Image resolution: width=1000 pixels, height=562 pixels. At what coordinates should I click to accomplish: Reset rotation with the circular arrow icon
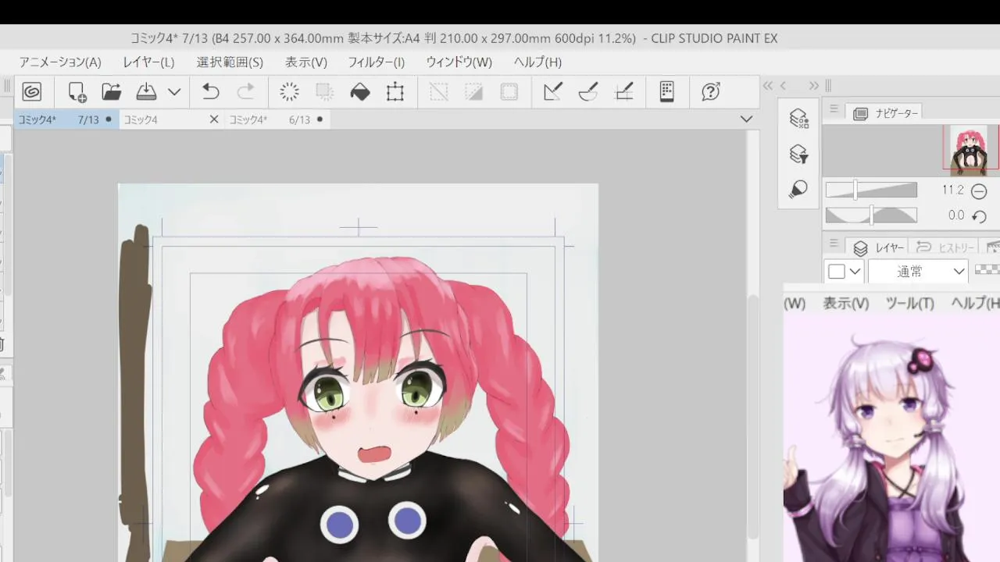coord(979,216)
